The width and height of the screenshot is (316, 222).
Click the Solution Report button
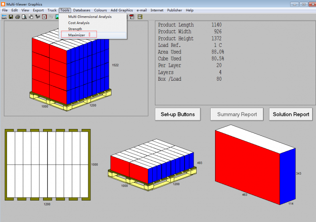click(291, 115)
